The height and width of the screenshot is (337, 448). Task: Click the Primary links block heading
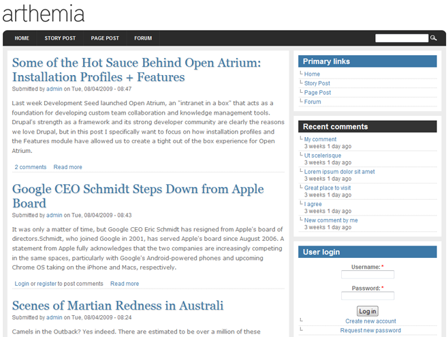pos(368,61)
